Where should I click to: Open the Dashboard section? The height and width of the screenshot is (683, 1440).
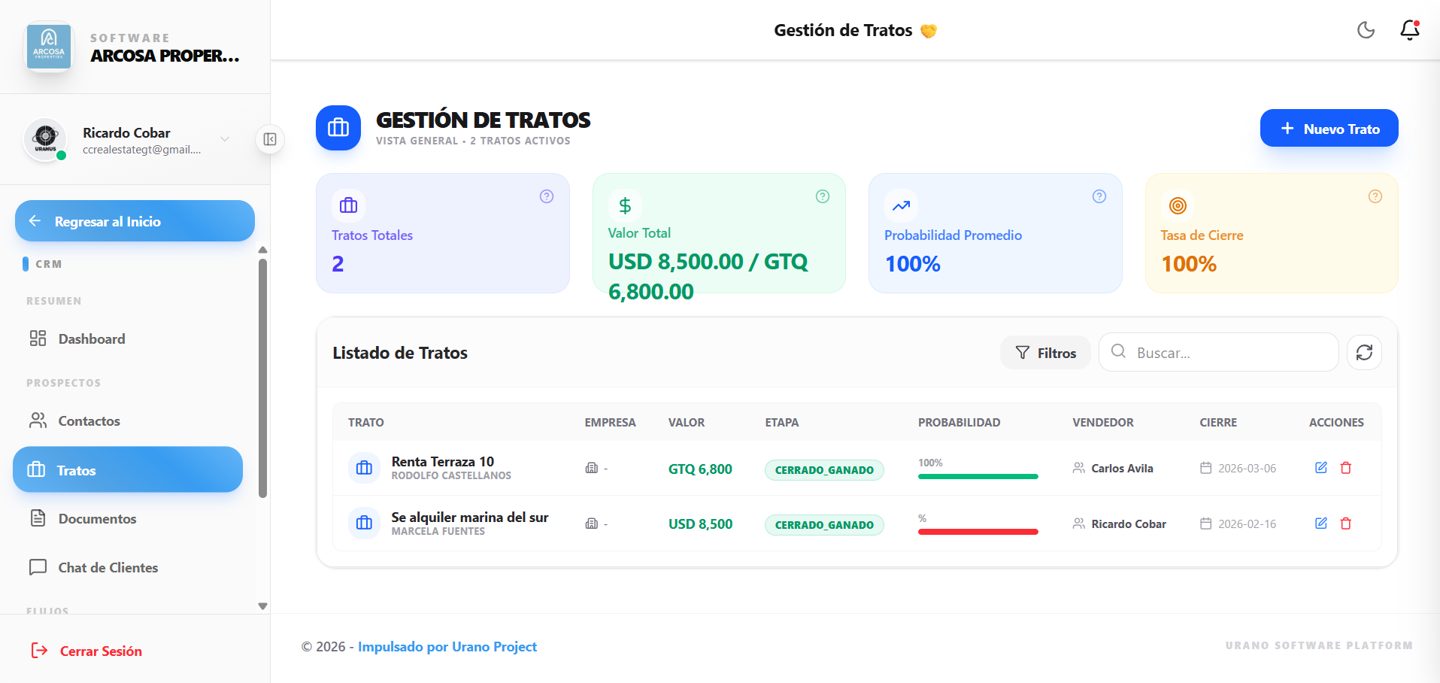pyautogui.click(x=91, y=338)
